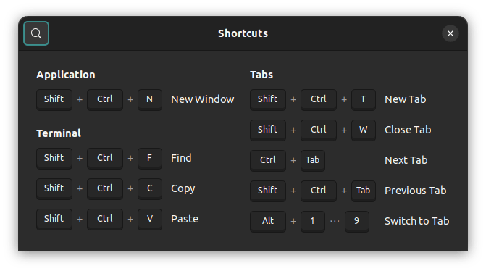Open the shortcuts search magnifier icon
Screen dimensions: 486x271
tap(36, 33)
